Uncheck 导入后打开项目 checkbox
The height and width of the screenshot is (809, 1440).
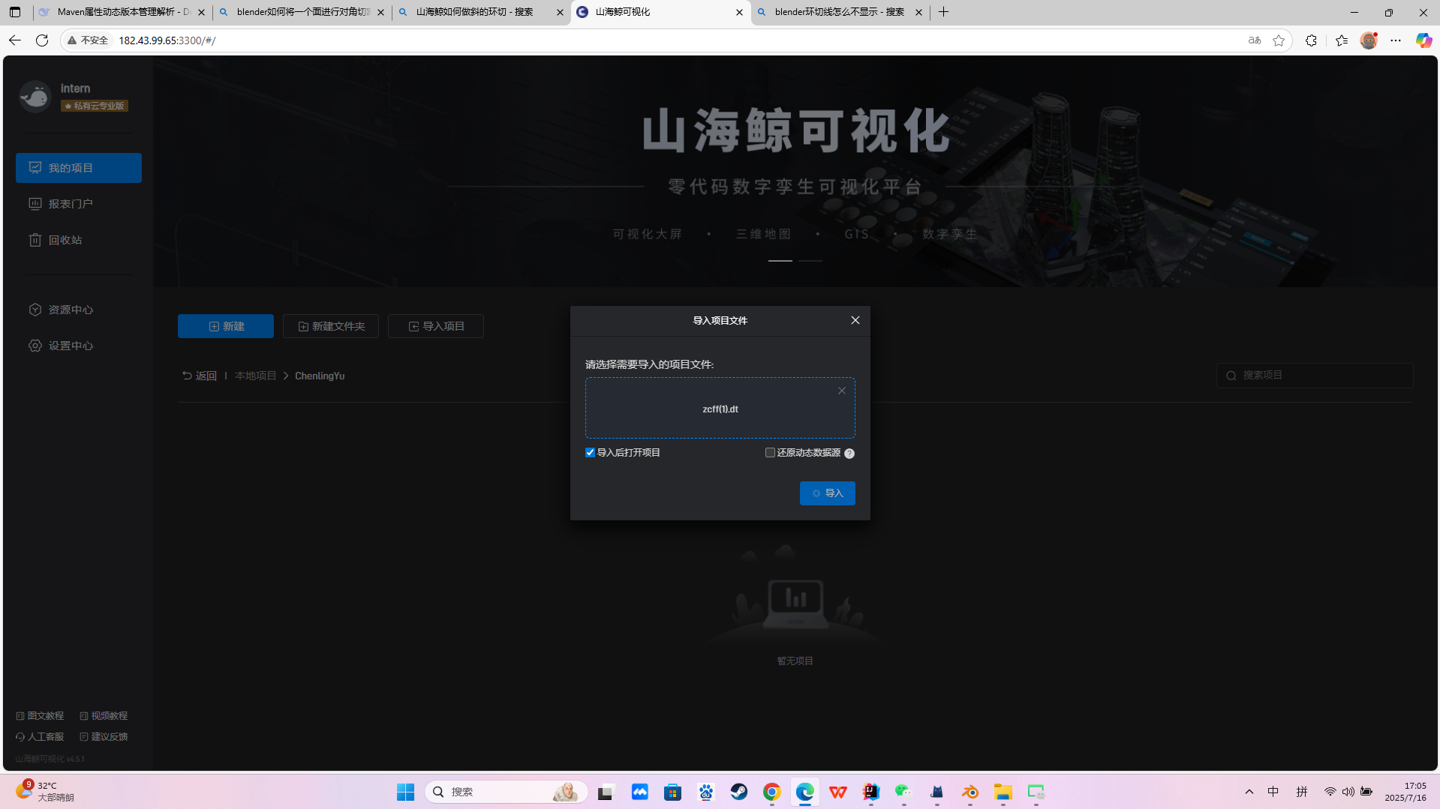(590, 453)
